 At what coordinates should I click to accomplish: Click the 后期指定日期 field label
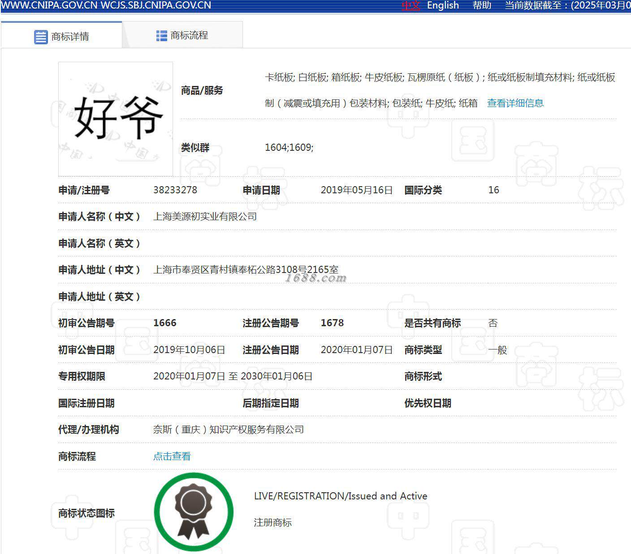coord(271,403)
